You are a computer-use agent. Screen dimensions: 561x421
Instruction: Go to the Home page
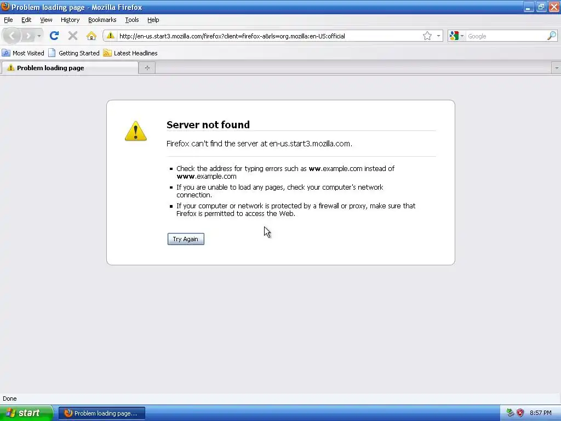pos(91,36)
